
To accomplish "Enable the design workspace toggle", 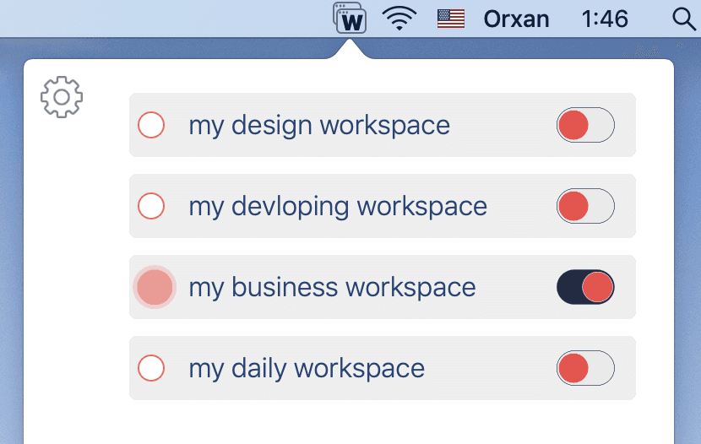I will 585,125.
